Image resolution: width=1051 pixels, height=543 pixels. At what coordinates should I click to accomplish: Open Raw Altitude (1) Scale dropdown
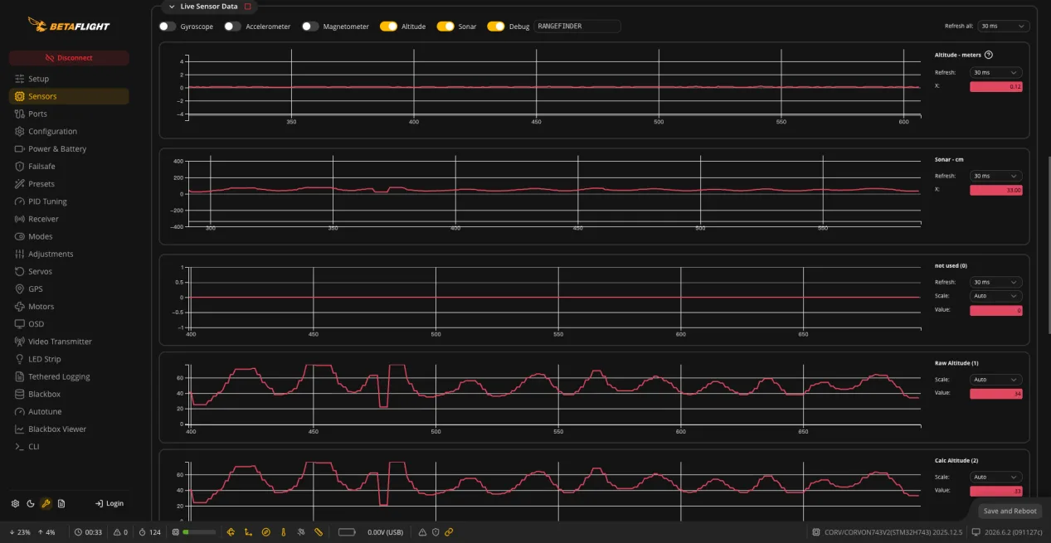pos(996,380)
